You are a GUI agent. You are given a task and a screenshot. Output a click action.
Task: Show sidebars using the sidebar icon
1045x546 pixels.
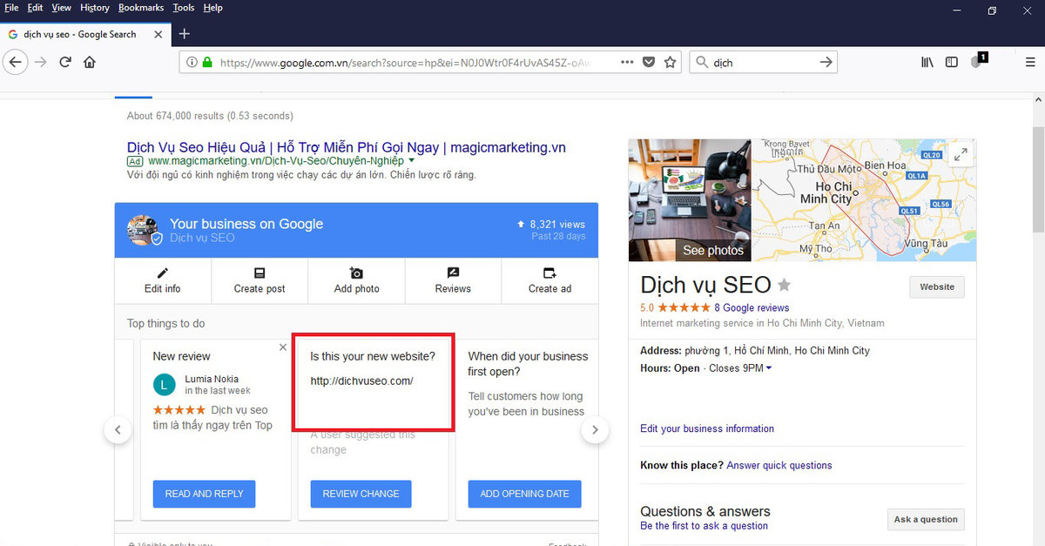pos(952,62)
